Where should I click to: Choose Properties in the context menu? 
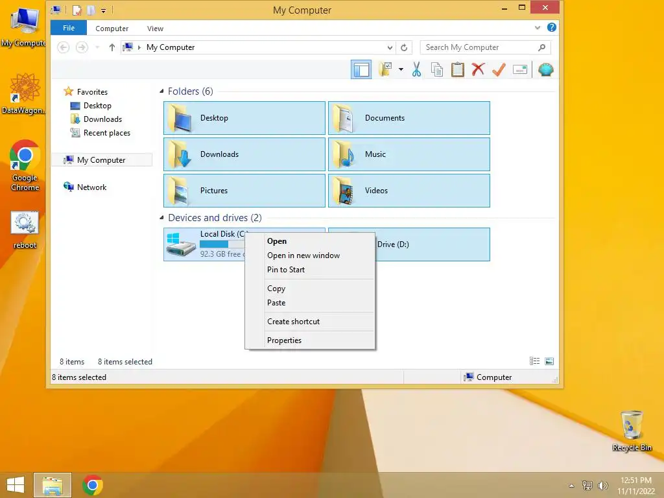(x=310, y=340)
